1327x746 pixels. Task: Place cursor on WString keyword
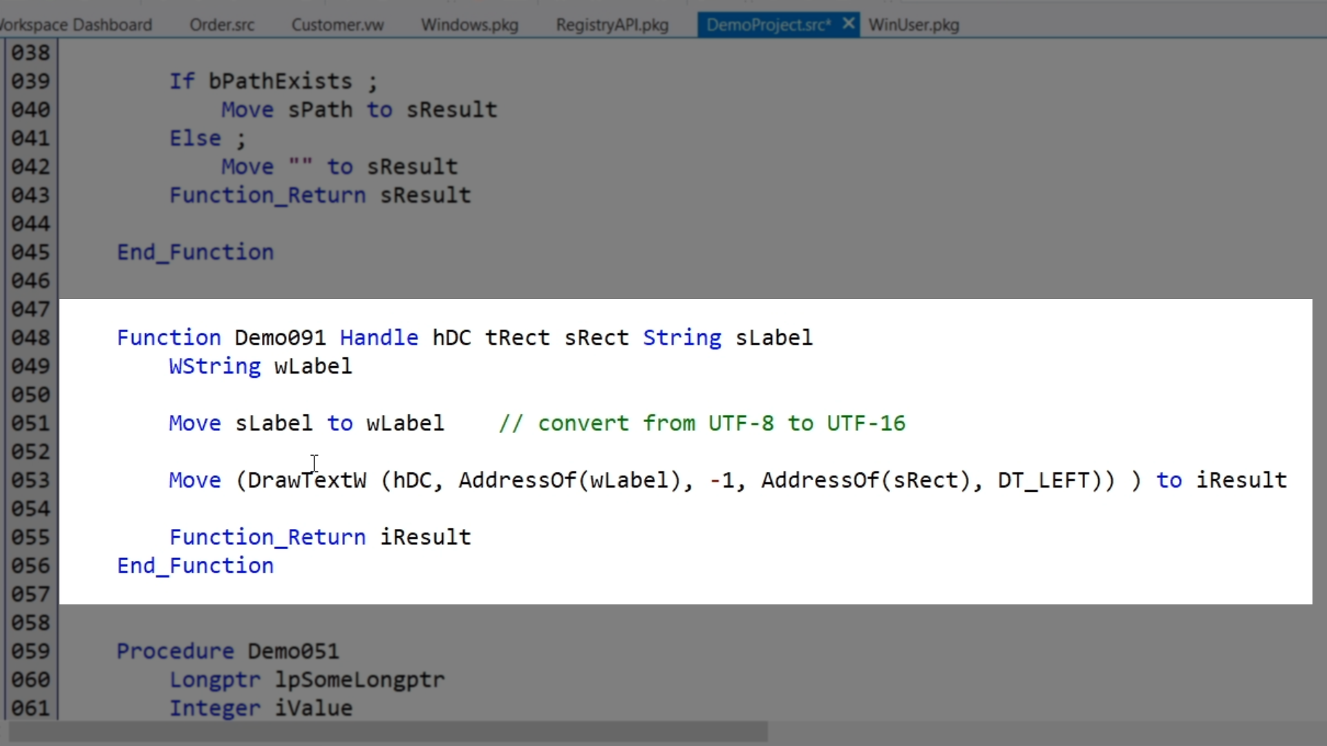(x=215, y=366)
